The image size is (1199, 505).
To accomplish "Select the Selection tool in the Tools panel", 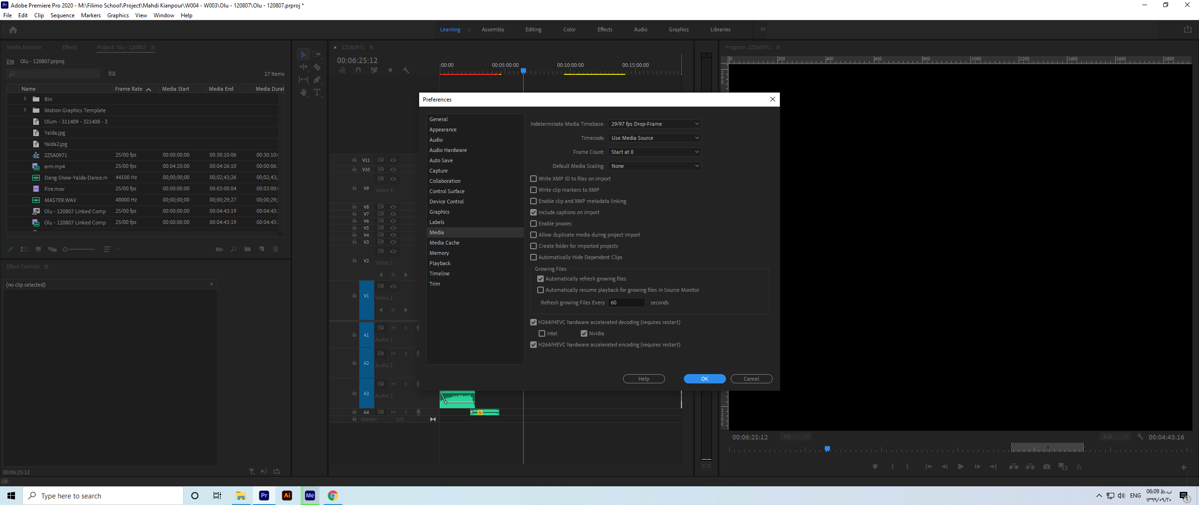I will pyautogui.click(x=303, y=54).
